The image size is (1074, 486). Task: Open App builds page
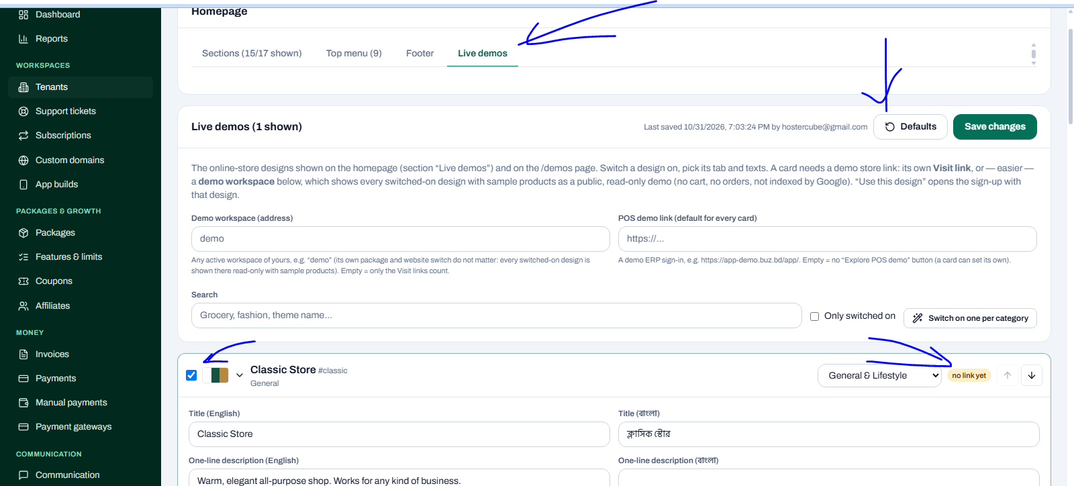coord(81,184)
